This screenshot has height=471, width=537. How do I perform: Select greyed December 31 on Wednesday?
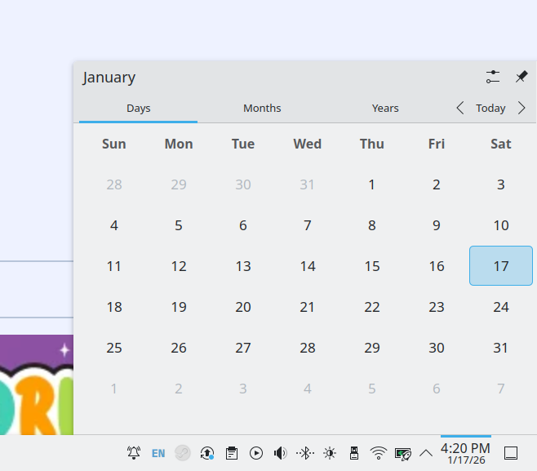[308, 184]
